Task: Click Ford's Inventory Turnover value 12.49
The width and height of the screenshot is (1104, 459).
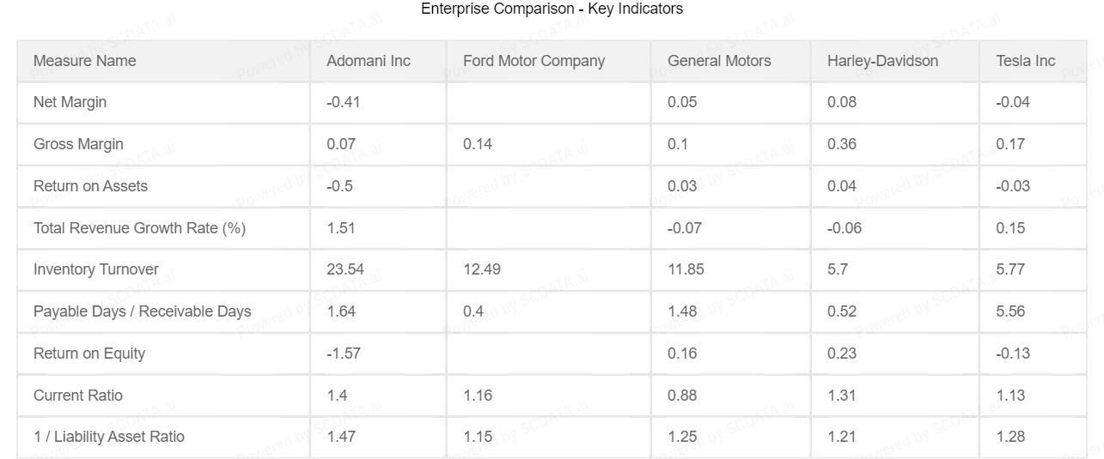Action: (x=481, y=269)
